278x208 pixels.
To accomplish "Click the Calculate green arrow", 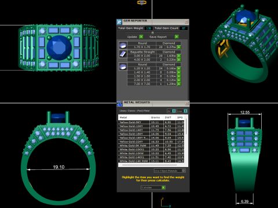I will point(163,187).
